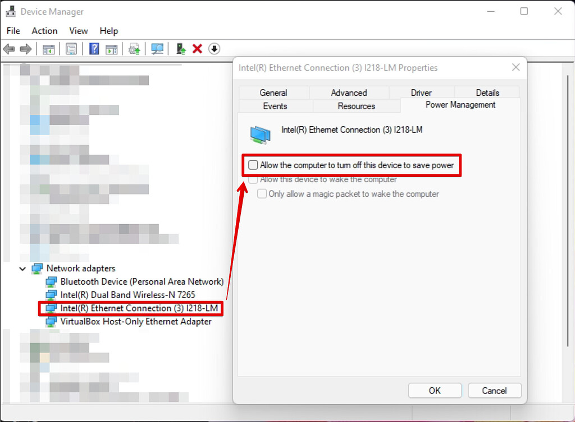The width and height of the screenshot is (575, 422).
Task: Click the Back navigation arrow in toolbar
Action: click(x=9, y=49)
